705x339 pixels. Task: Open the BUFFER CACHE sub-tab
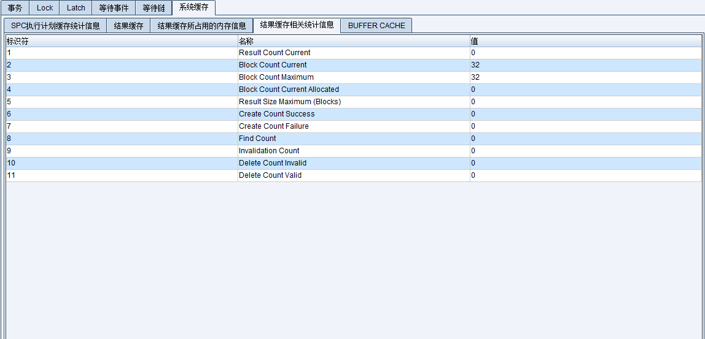point(376,26)
